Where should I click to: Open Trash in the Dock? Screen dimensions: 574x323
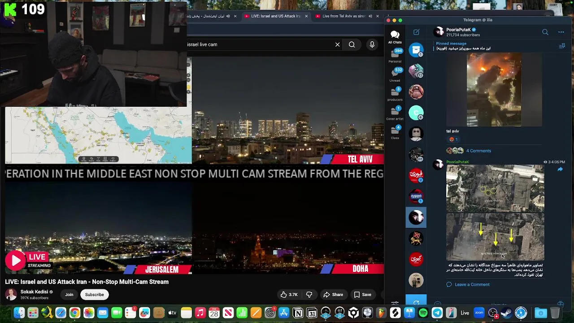[555, 313]
